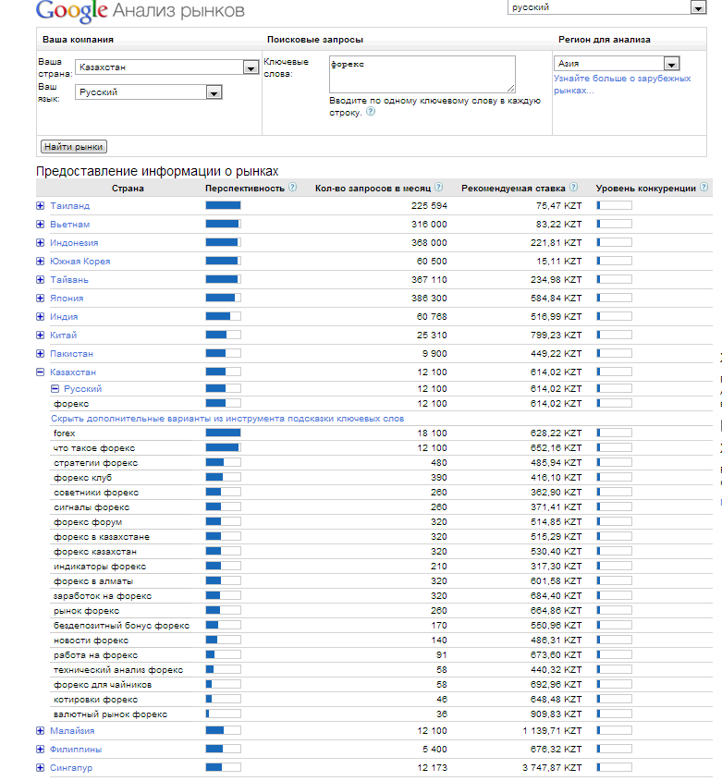
Task: Open the interface language dropdown showing русский
Action: point(606,7)
